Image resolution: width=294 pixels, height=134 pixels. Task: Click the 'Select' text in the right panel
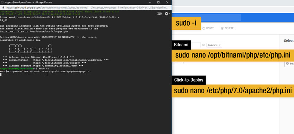(289, 41)
